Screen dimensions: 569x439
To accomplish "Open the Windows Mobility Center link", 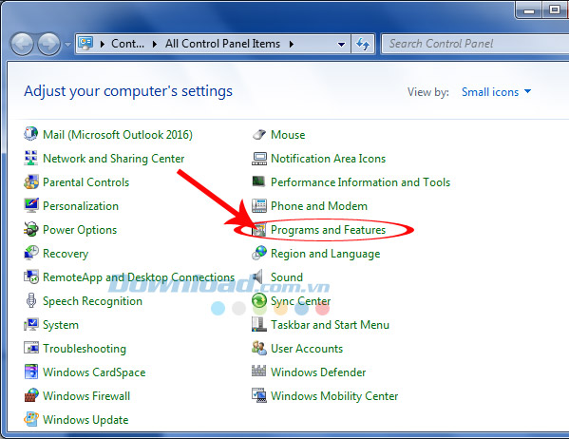I will click(x=334, y=396).
